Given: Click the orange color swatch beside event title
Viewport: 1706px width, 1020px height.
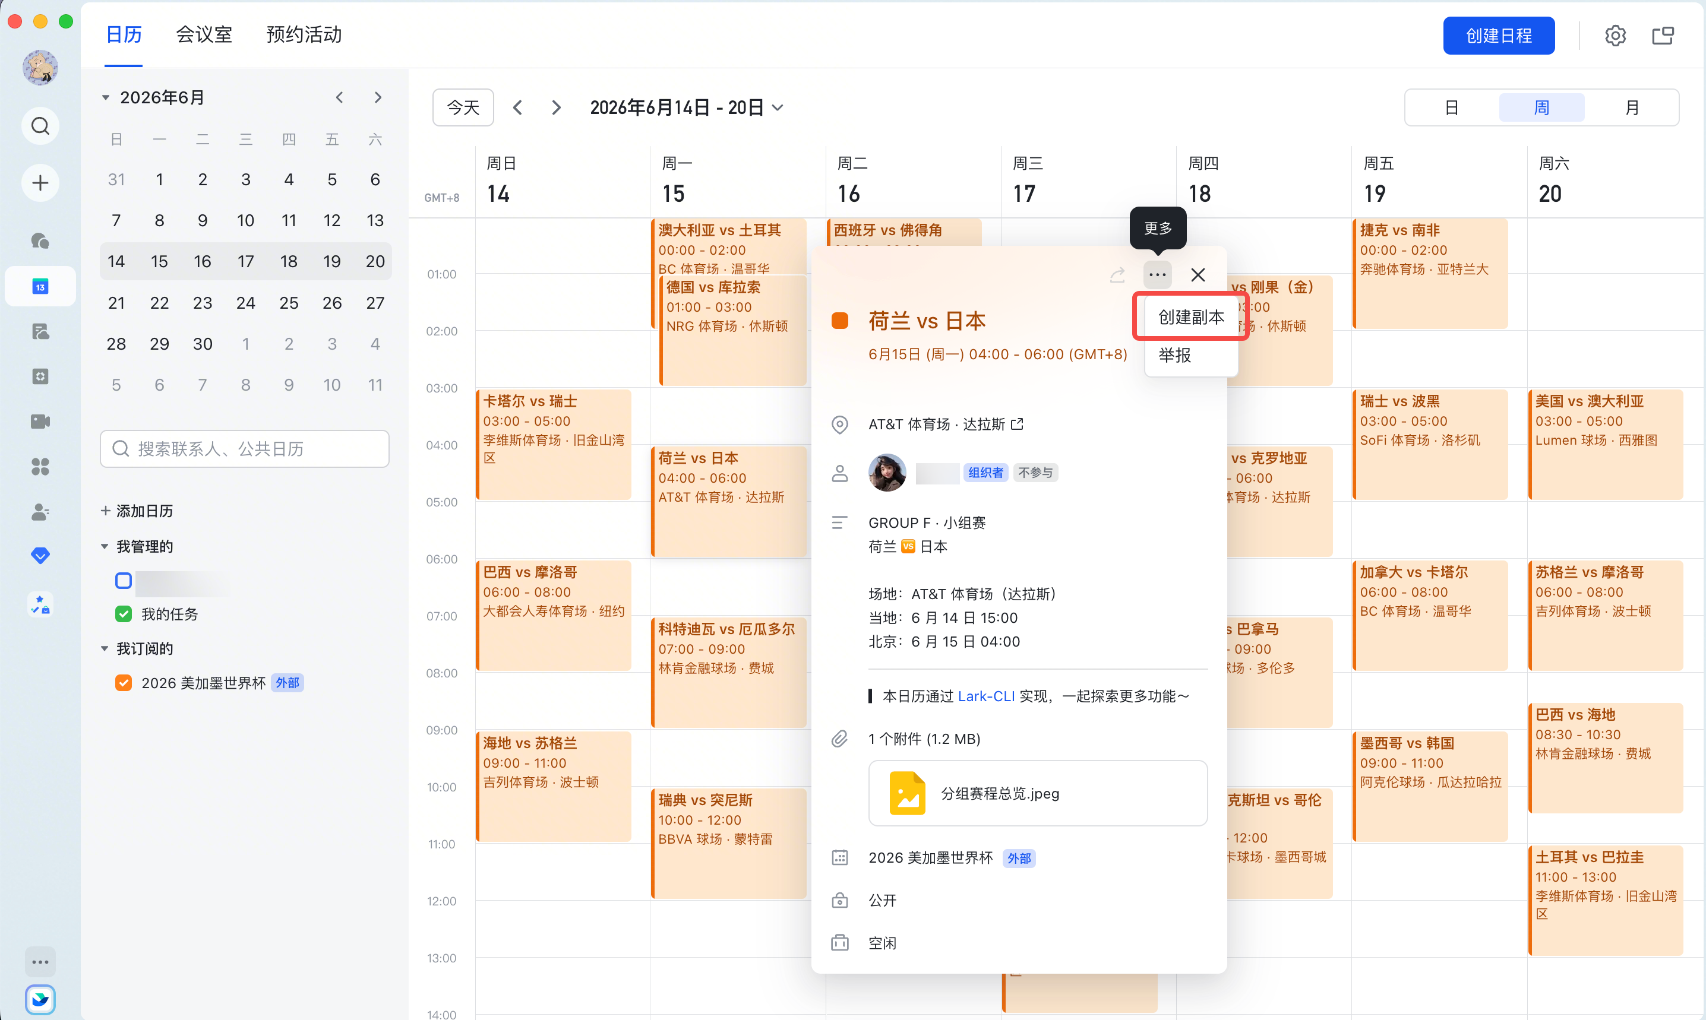Looking at the screenshot, I should pos(839,321).
